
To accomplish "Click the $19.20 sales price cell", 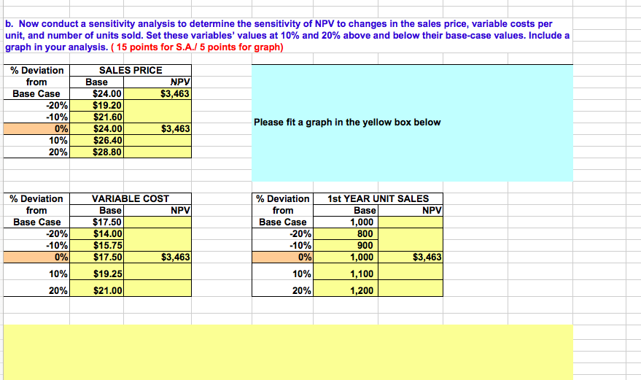I will coord(96,106).
